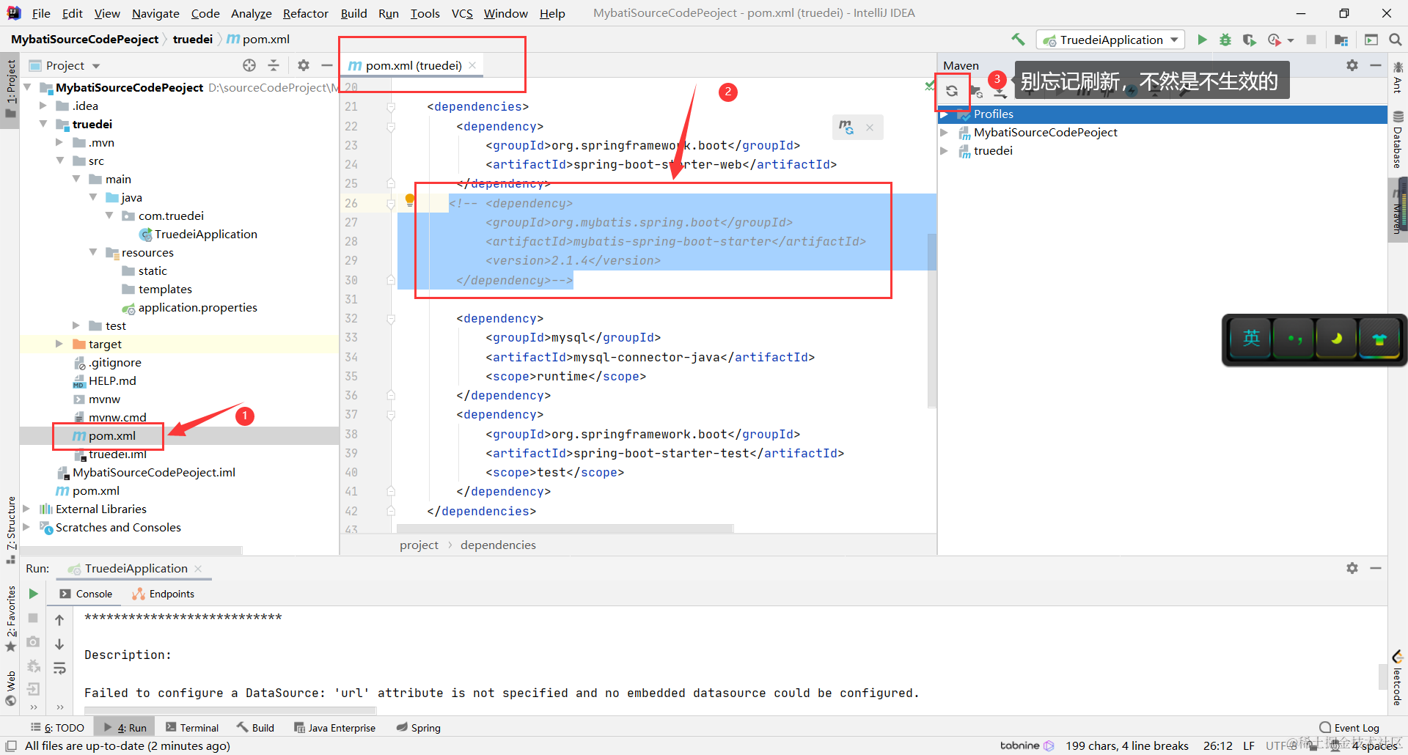The width and height of the screenshot is (1408, 755).
Task: Collapse all in the Project panel toolbar
Action: click(274, 65)
